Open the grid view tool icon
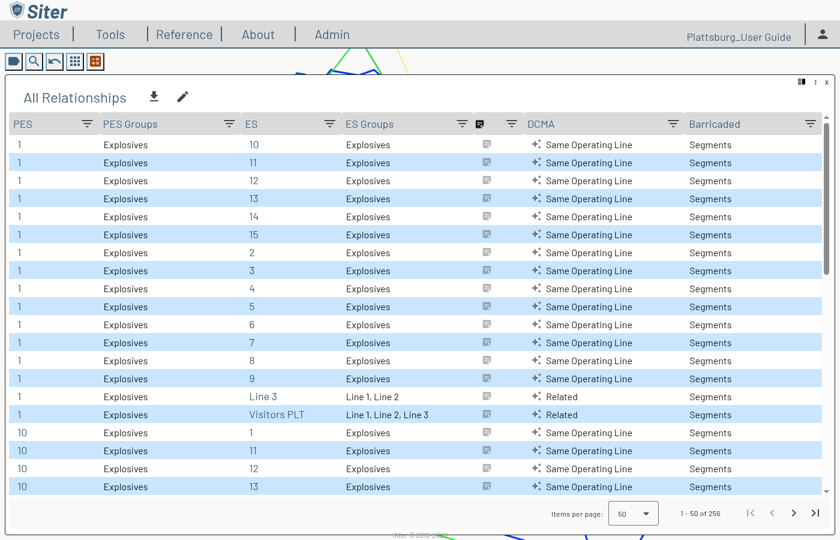This screenshot has height=540, width=840. [75, 61]
